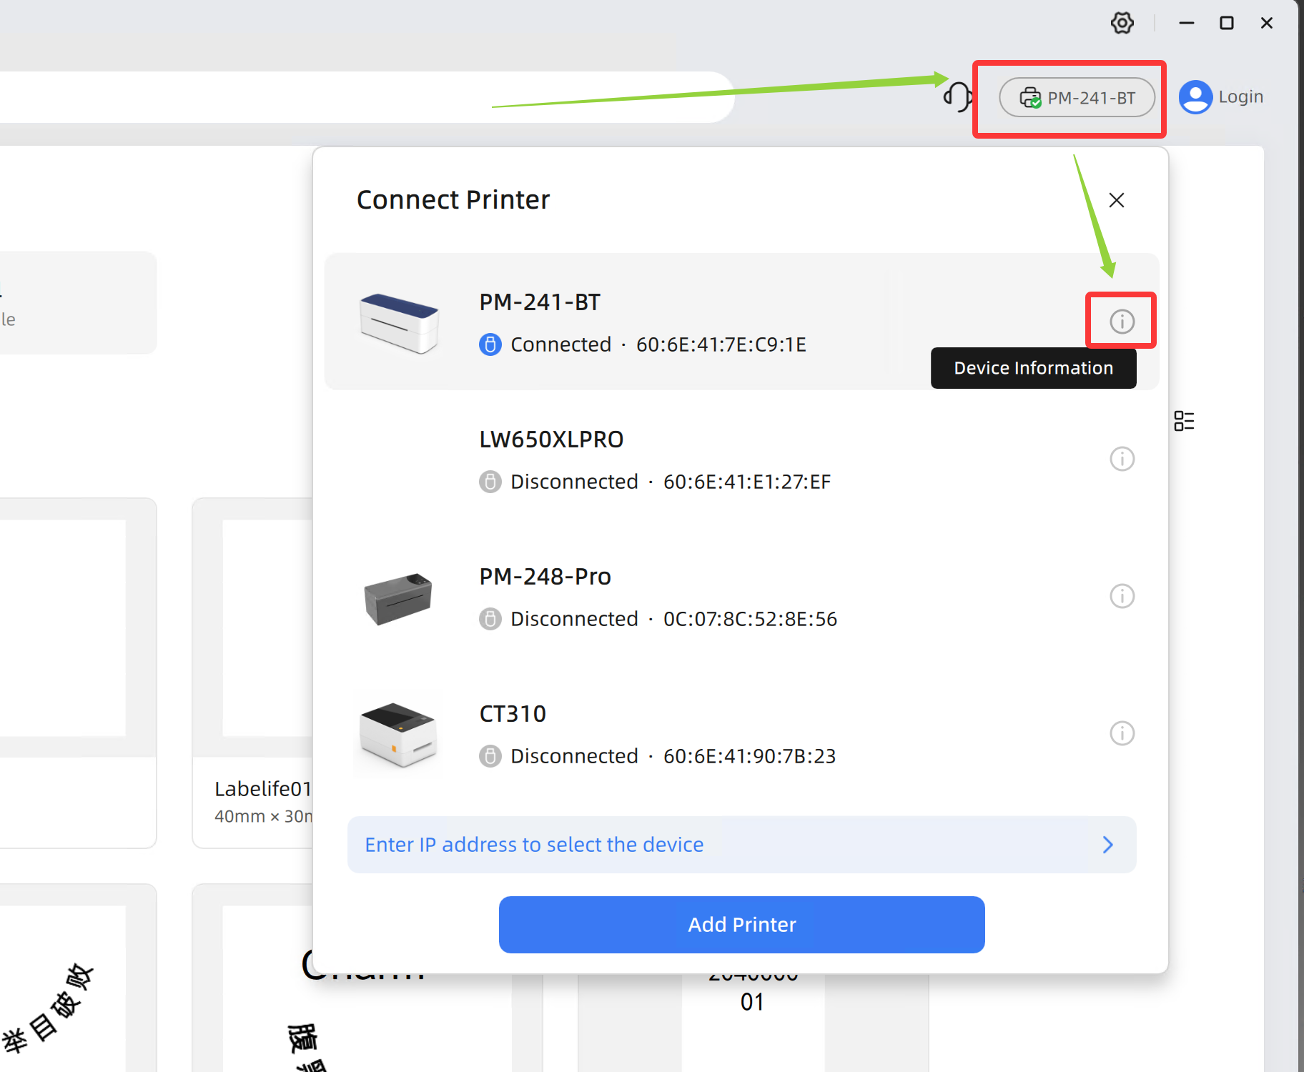
Task: Click the PM-241-BT printer thumbnail image
Action: 399,322
